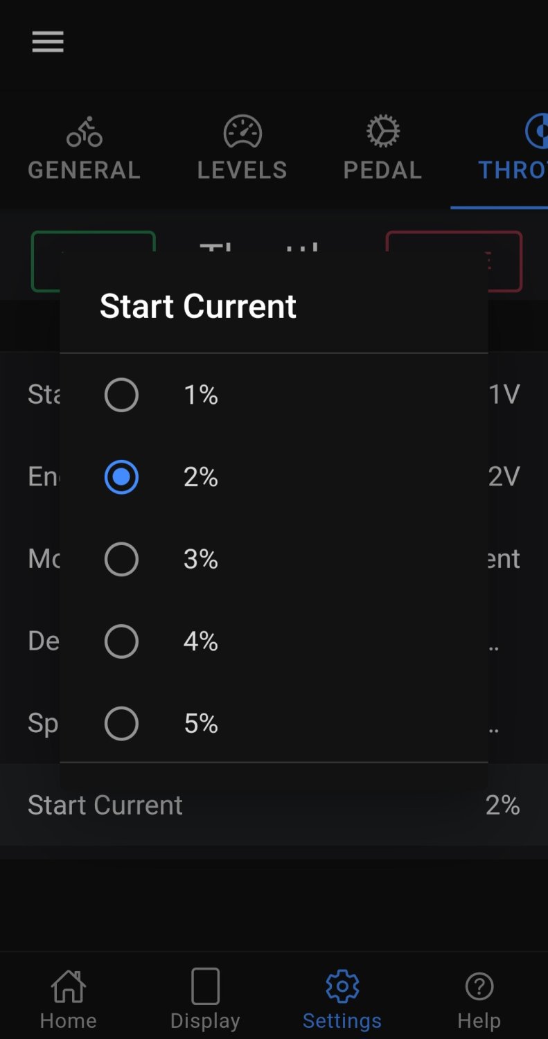Open the Start Current setting row

click(274, 806)
